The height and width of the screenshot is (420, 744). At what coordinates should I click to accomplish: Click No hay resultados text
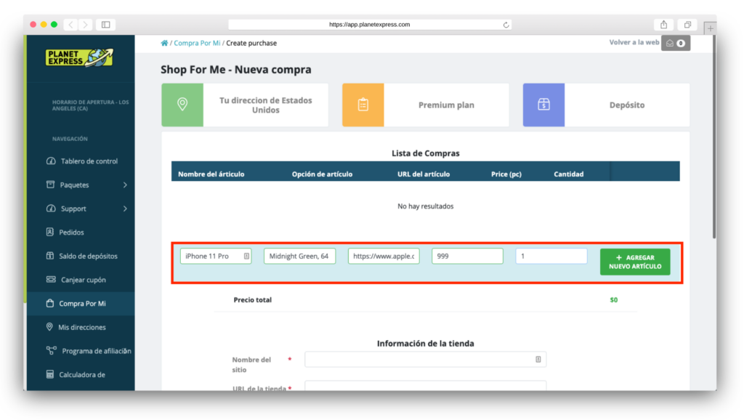(426, 206)
